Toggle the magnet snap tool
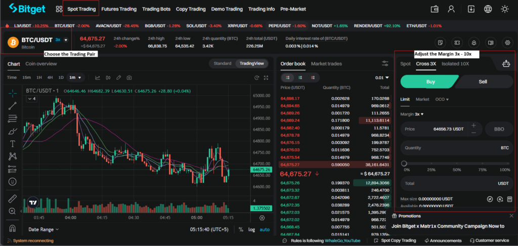 pos(13,228)
